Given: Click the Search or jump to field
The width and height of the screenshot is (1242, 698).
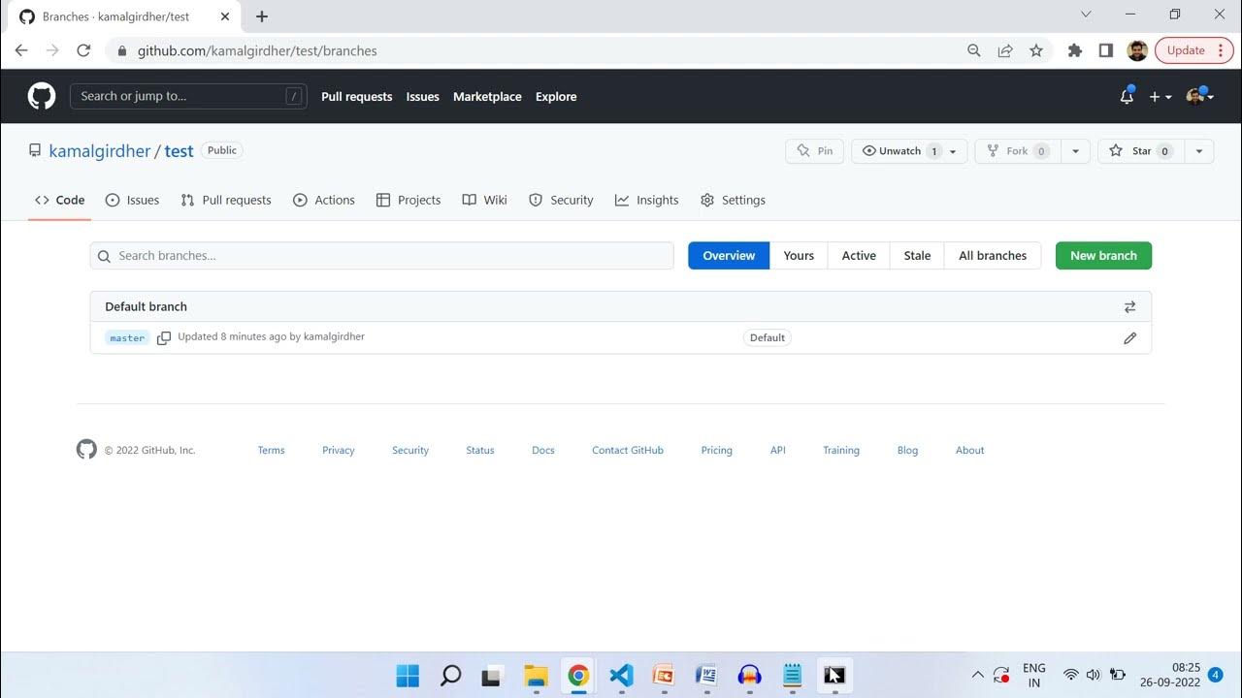Looking at the screenshot, I should coord(188,96).
